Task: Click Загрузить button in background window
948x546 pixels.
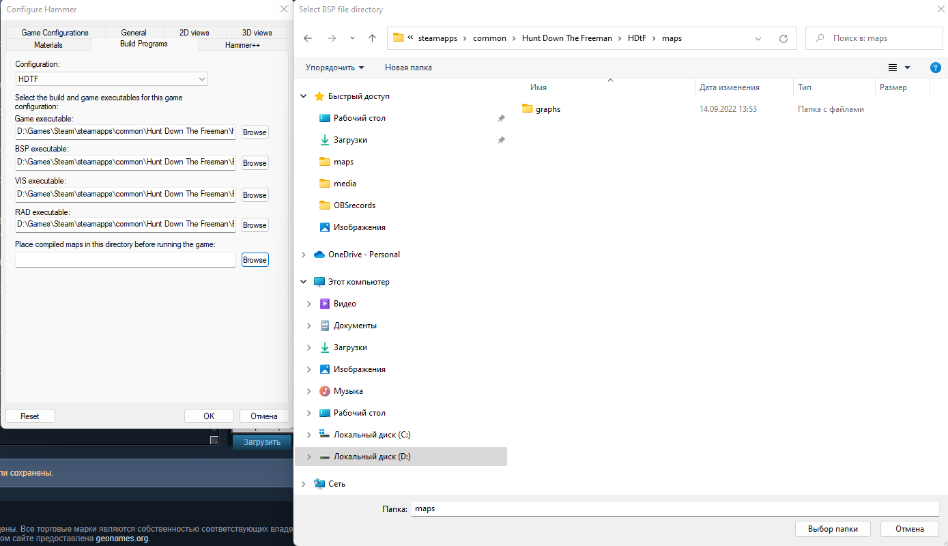Action: (262, 442)
